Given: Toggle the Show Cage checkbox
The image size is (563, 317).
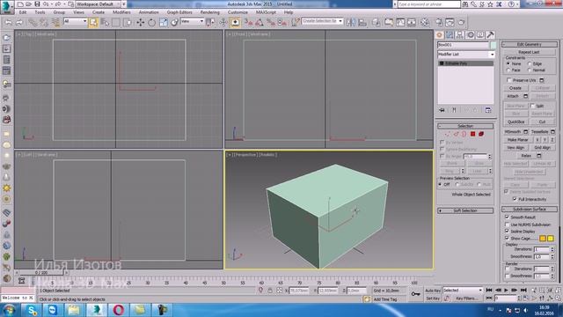Looking at the screenshot, I should coord(507,238).
